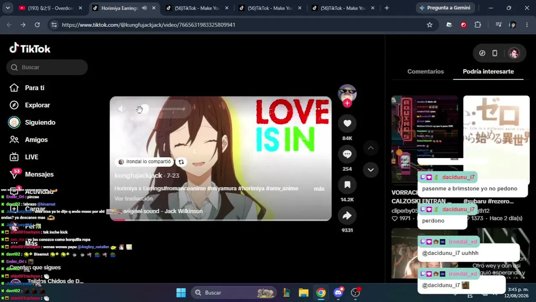This screenshot has width=536, height=302.
Task: Open Siguiendo in the sidebar
Action: tap(40, 122)
